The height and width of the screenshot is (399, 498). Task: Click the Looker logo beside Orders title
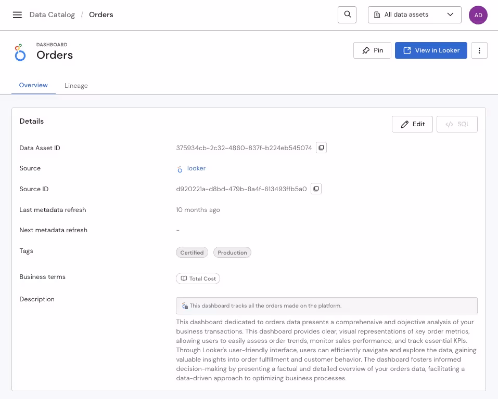[20, 52]
